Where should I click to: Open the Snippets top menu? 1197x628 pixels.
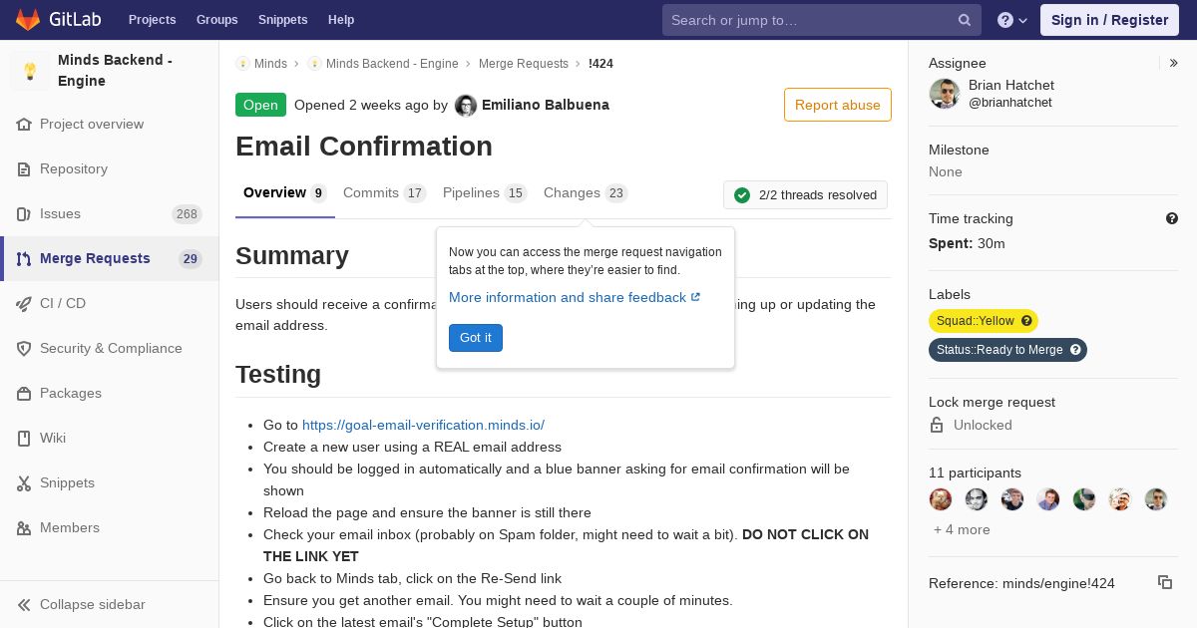point(283,20)
